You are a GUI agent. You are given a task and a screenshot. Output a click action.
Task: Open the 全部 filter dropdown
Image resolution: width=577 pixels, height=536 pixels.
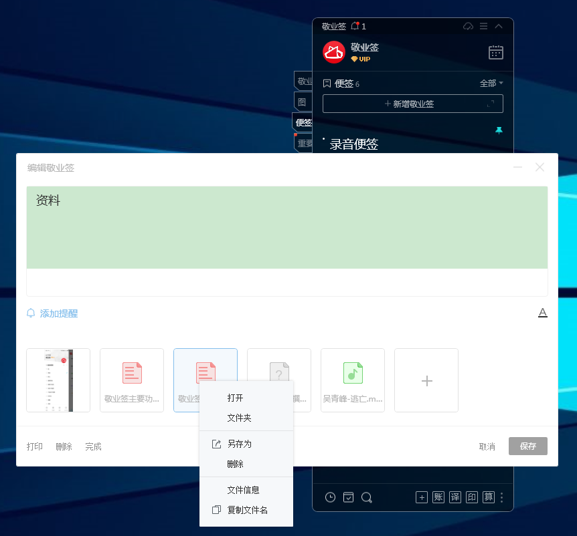[x=491, y=84]
